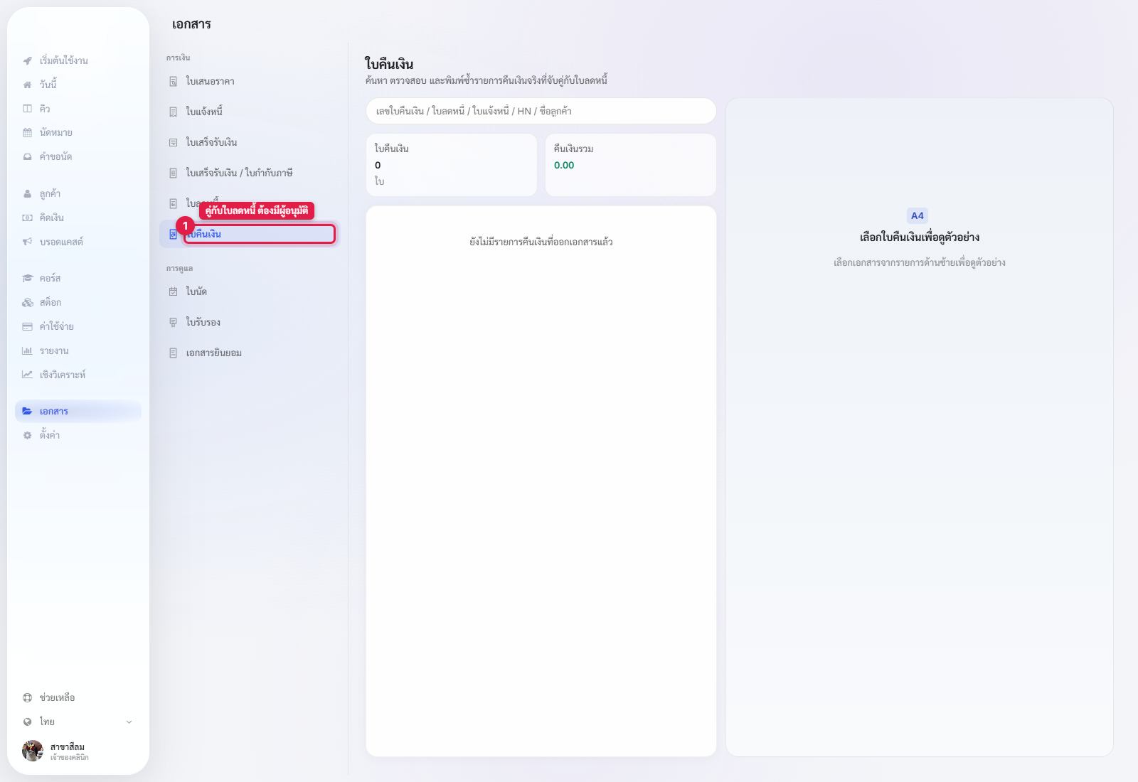Click the ใบคืนเงิน count summary card
The width and height of the screenshot is (1138, 782).
point(452,165)
